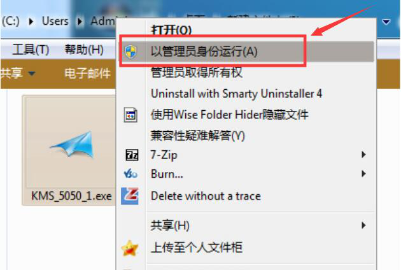
Task: Expand the Burn submenu arrow
Action: click(363, 174)
